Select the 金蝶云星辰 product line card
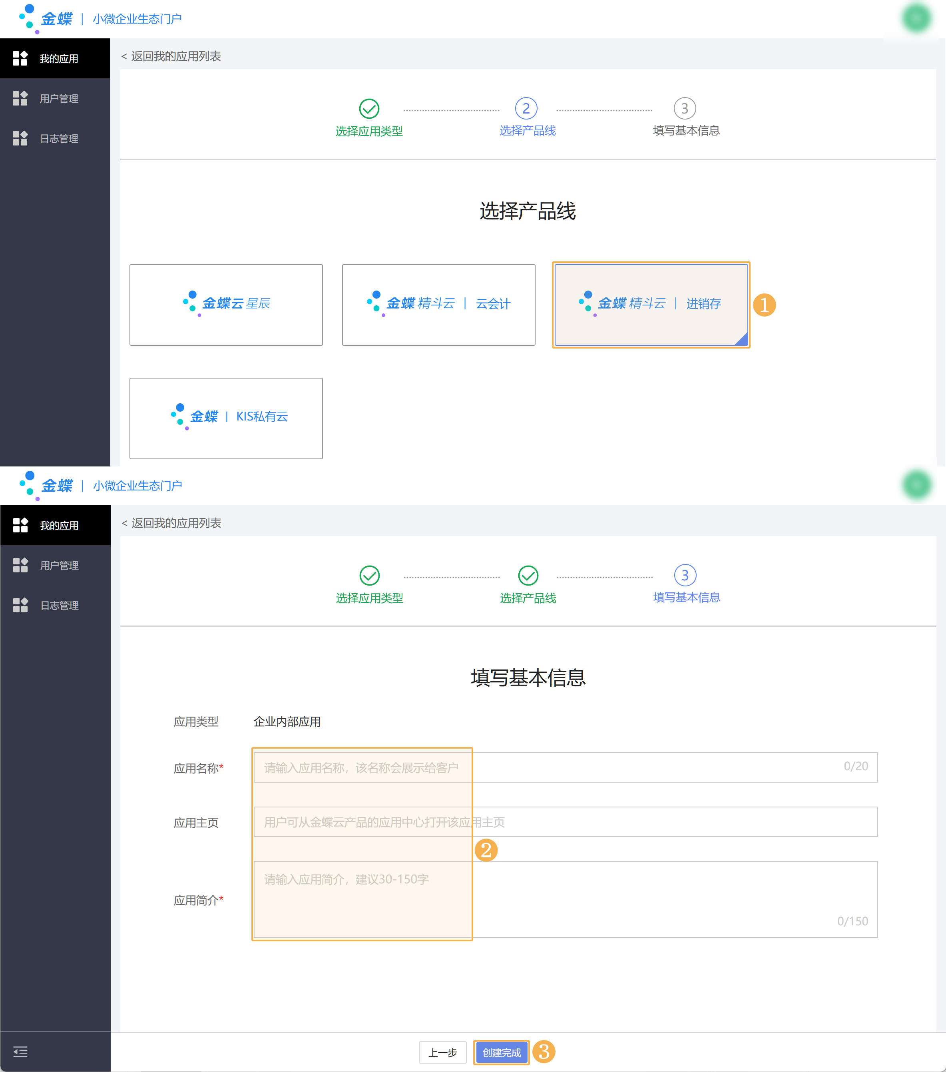 226,305
